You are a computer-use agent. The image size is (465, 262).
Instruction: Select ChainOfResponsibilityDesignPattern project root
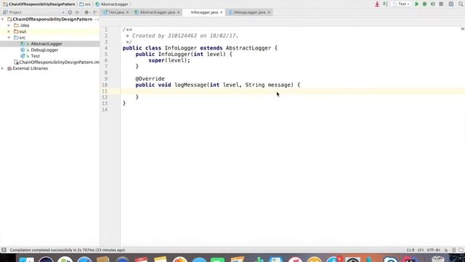tap(52, 19)
